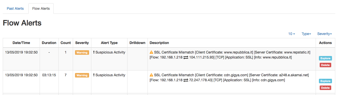Screen dimensions: 339x95
Task: Delete the cdn.gigya.com alert
Action: [x=325, y=88]
